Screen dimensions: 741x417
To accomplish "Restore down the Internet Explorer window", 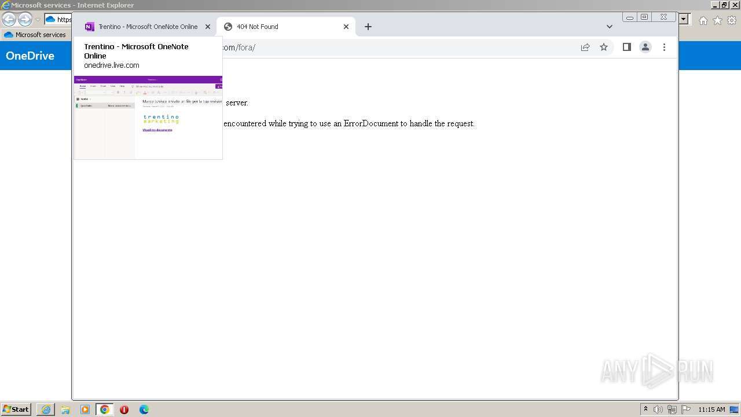I will click(x=724, y=5).
